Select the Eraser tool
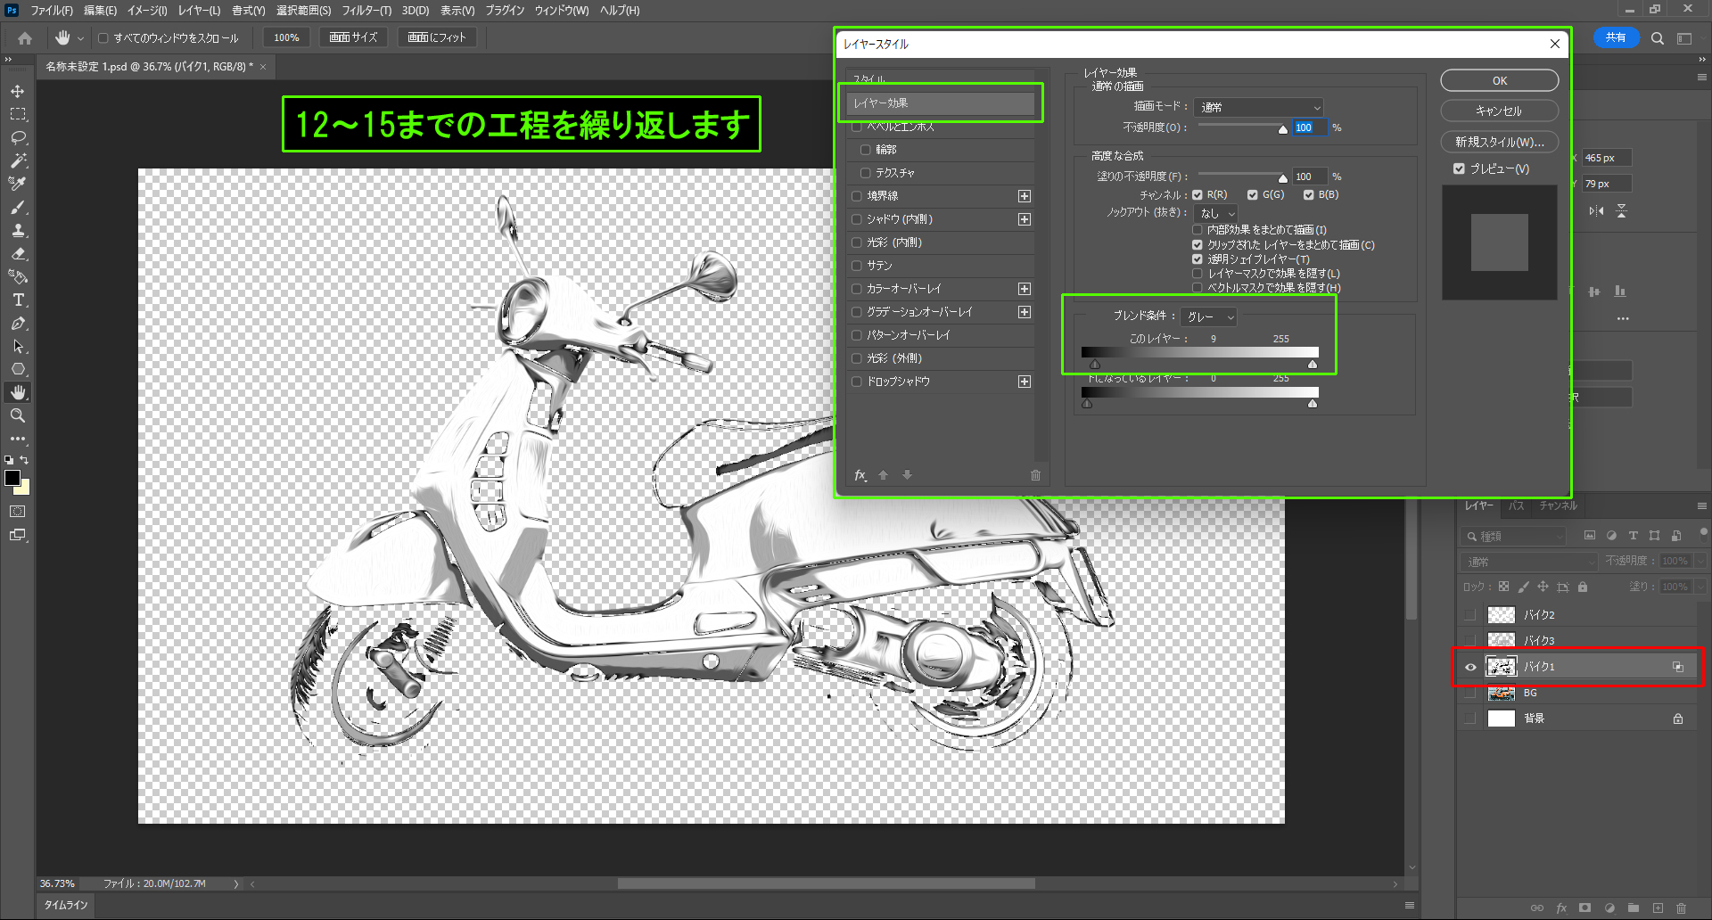This screenshot has height=920, width=1712. (x=18, y=254)
